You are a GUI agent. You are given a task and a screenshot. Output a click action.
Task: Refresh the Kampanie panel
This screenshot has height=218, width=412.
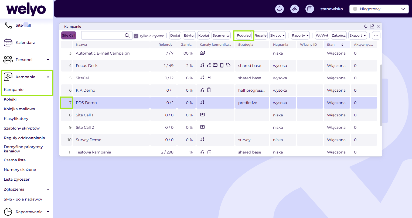click(366, 26)
